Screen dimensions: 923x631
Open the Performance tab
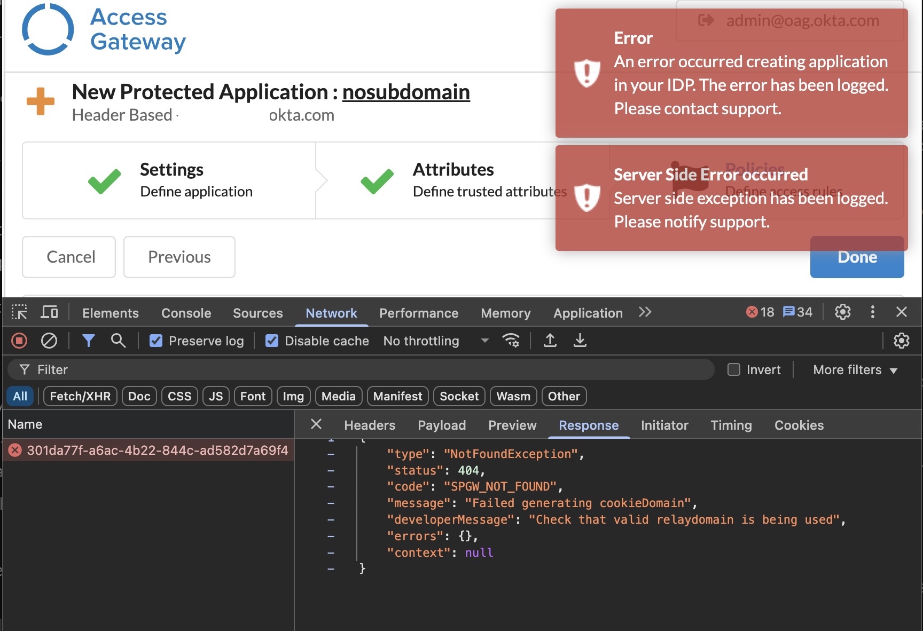pos(419,313)
